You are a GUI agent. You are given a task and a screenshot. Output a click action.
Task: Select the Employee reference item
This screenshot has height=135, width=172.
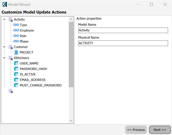point(27,31)
